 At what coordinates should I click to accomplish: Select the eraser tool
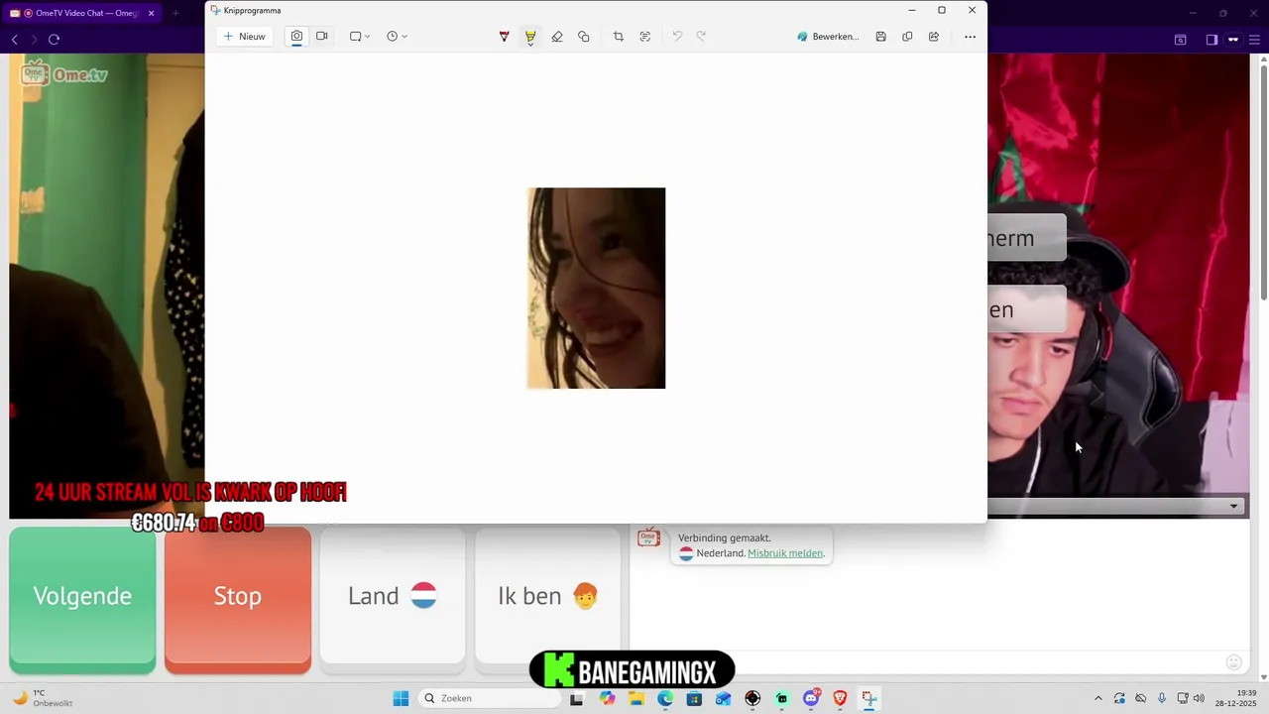pyautogui.click(x=557, y=37)
